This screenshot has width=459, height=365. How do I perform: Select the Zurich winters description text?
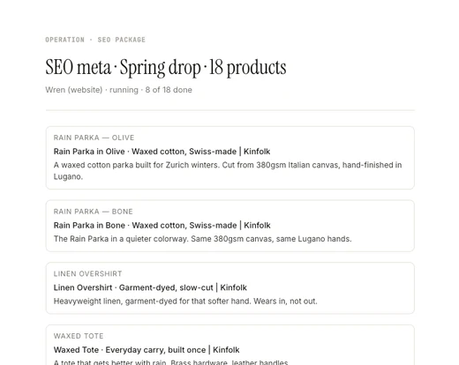click(228, 171)
